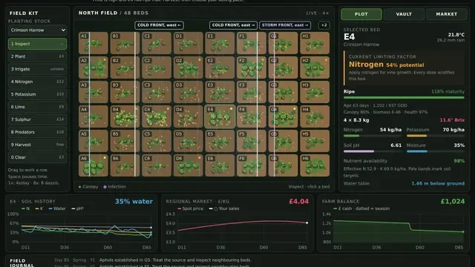The image size is (475, 267).
Task: Open the VAULT tab
Action: coord(404,14)
